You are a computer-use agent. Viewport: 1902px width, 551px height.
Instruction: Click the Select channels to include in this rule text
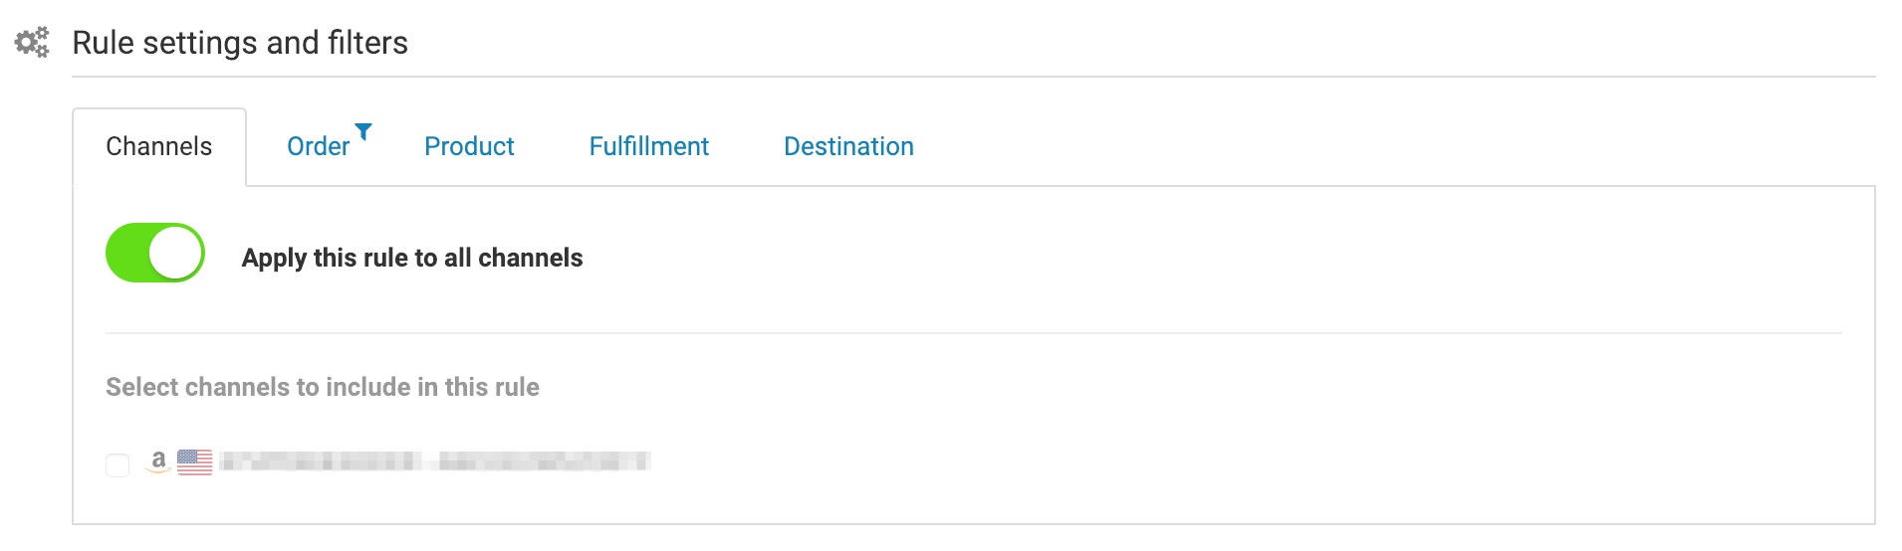[x=323, y=387]
